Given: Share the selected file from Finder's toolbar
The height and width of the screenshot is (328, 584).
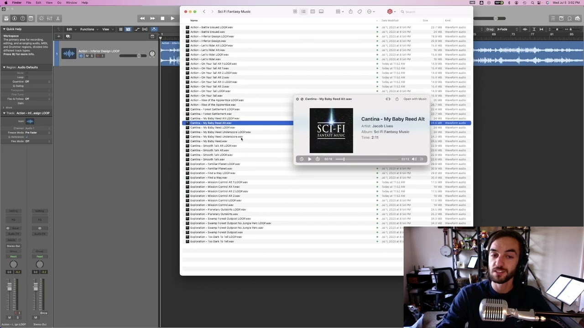Looking at the screenshot, I should pyautogui.click(x=350, y=11).
